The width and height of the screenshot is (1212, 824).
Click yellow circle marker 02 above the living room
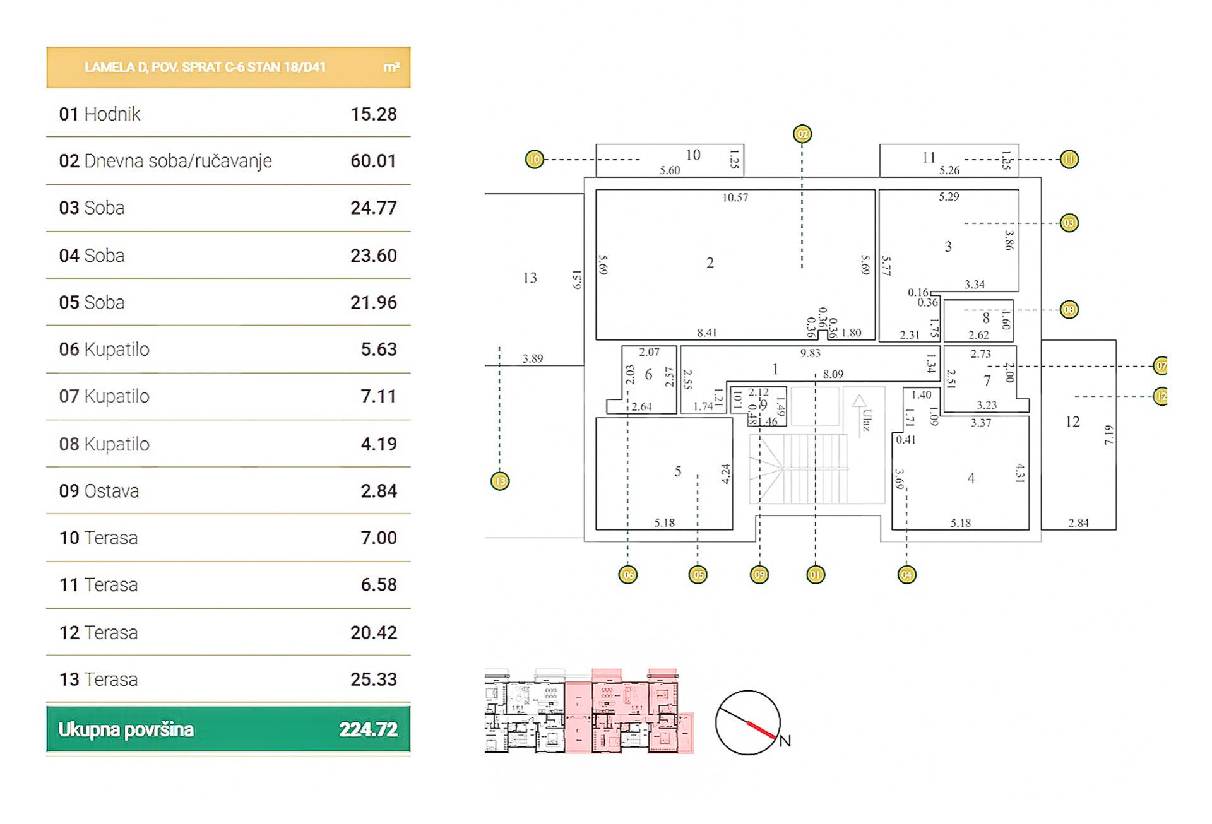point(802,134)
